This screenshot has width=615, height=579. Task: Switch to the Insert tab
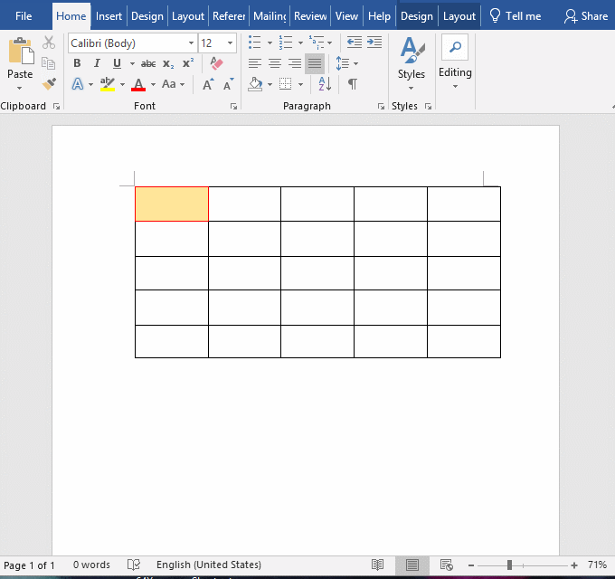click(x=109, y=16)
